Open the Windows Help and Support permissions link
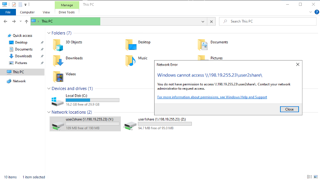 [x=212, y=97]
